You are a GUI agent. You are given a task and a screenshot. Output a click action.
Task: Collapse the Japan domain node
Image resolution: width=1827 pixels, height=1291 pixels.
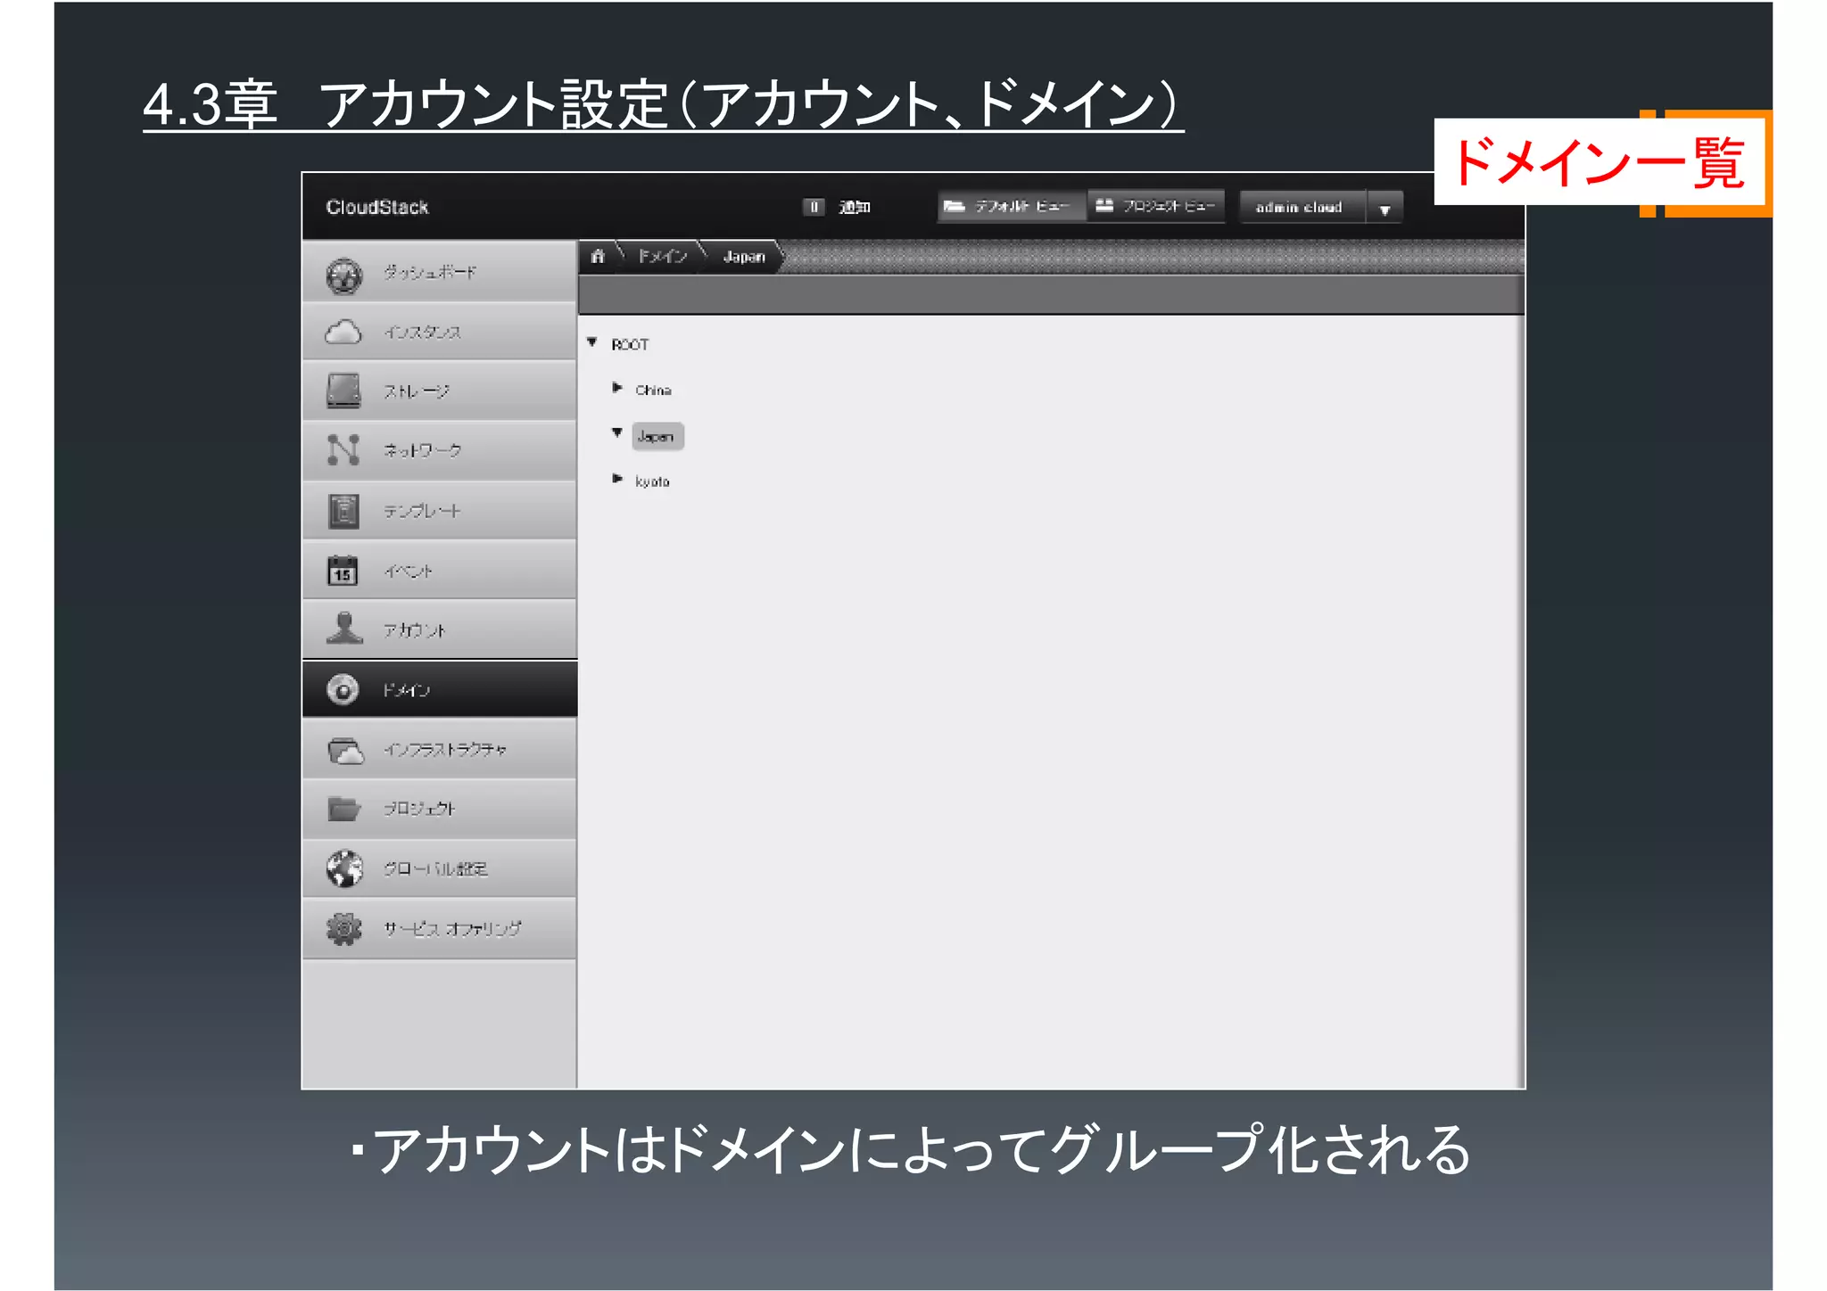click(x=616, y=433)
